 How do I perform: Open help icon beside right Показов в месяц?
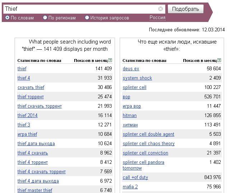coord(219,60)
